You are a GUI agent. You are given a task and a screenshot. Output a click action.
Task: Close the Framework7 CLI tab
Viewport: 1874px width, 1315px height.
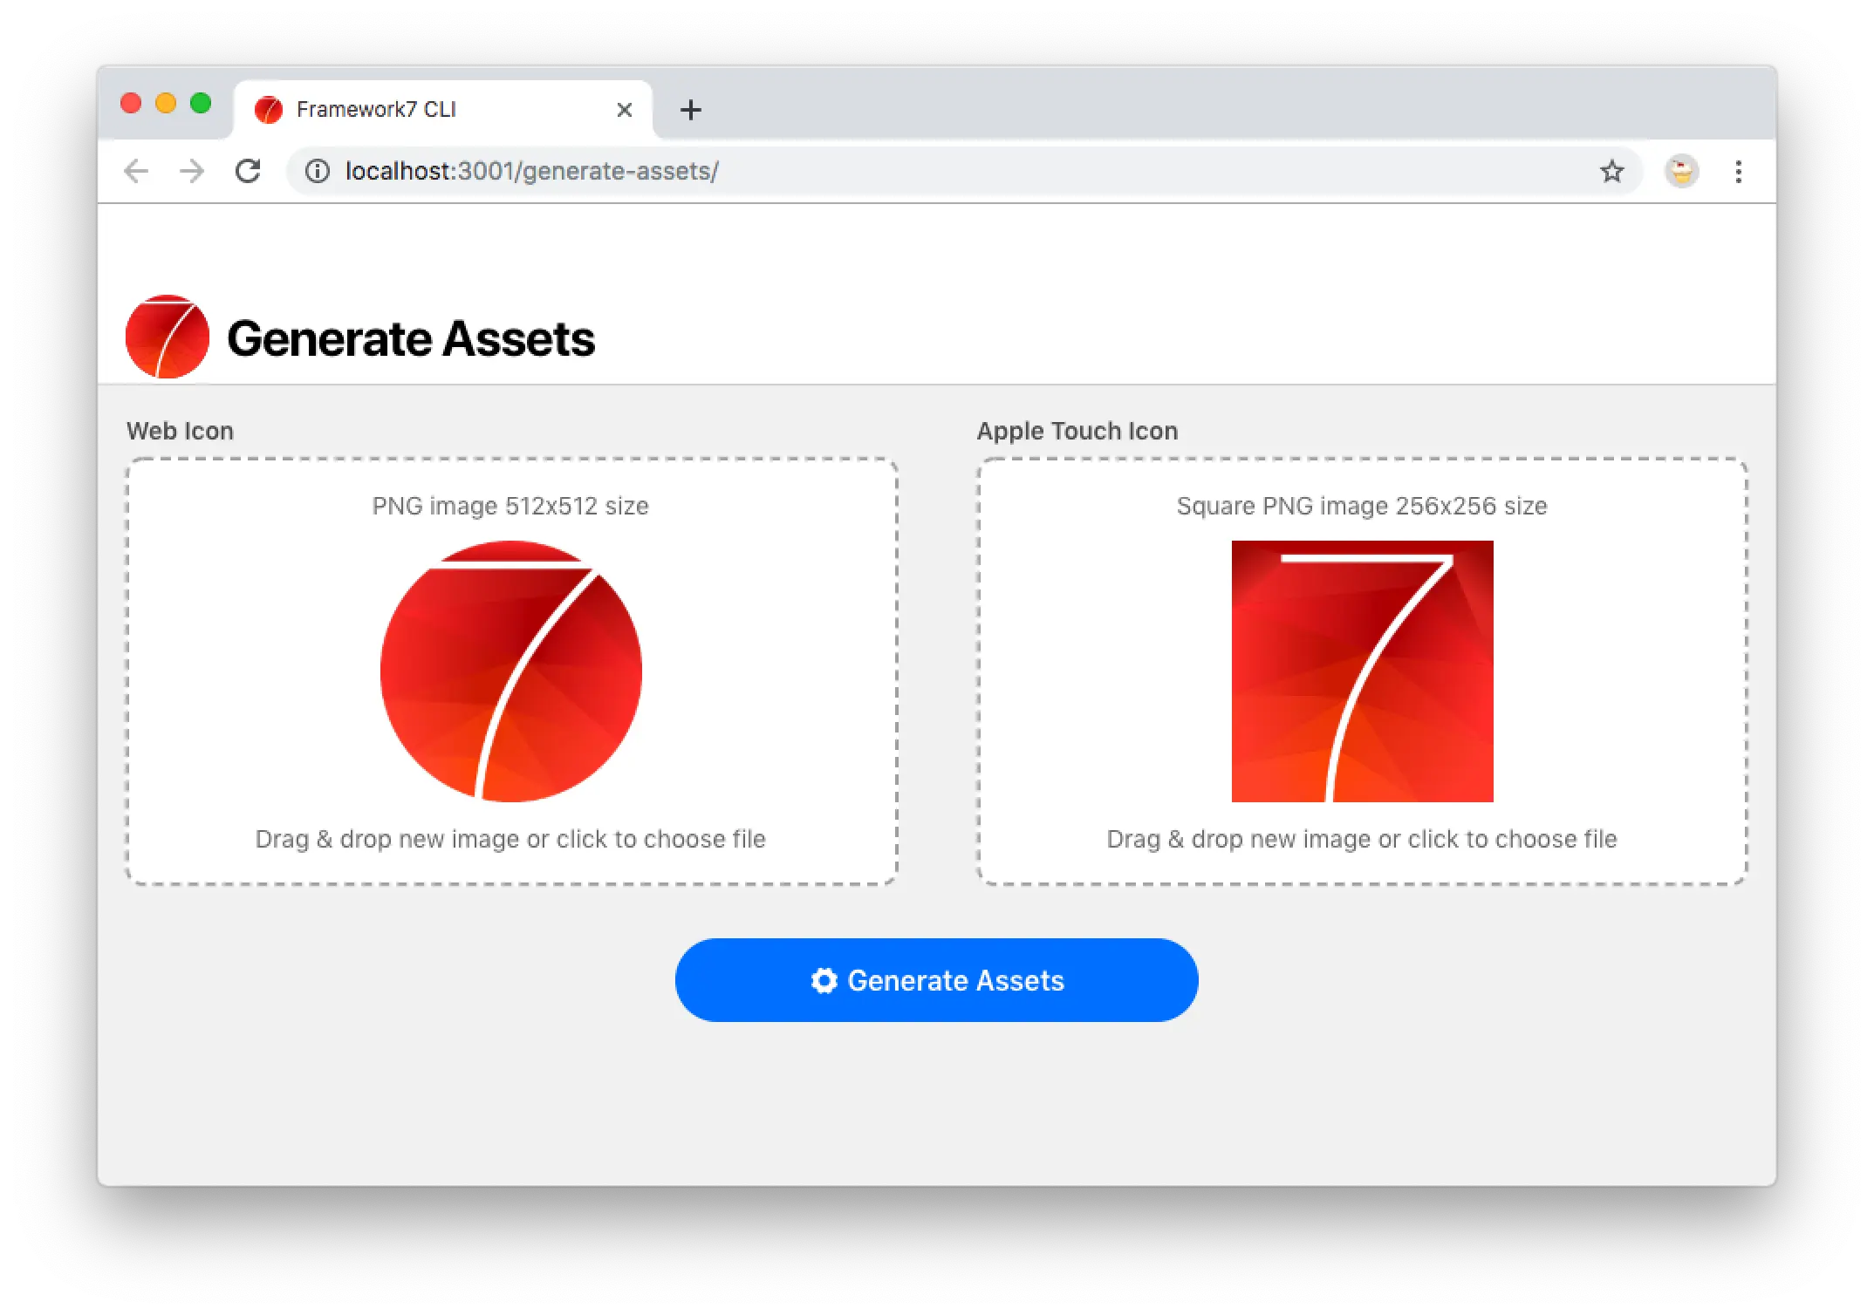coord(624,110)
